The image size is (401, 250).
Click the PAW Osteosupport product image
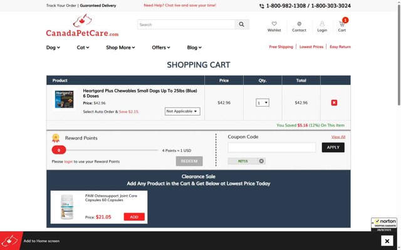(67, 207)
